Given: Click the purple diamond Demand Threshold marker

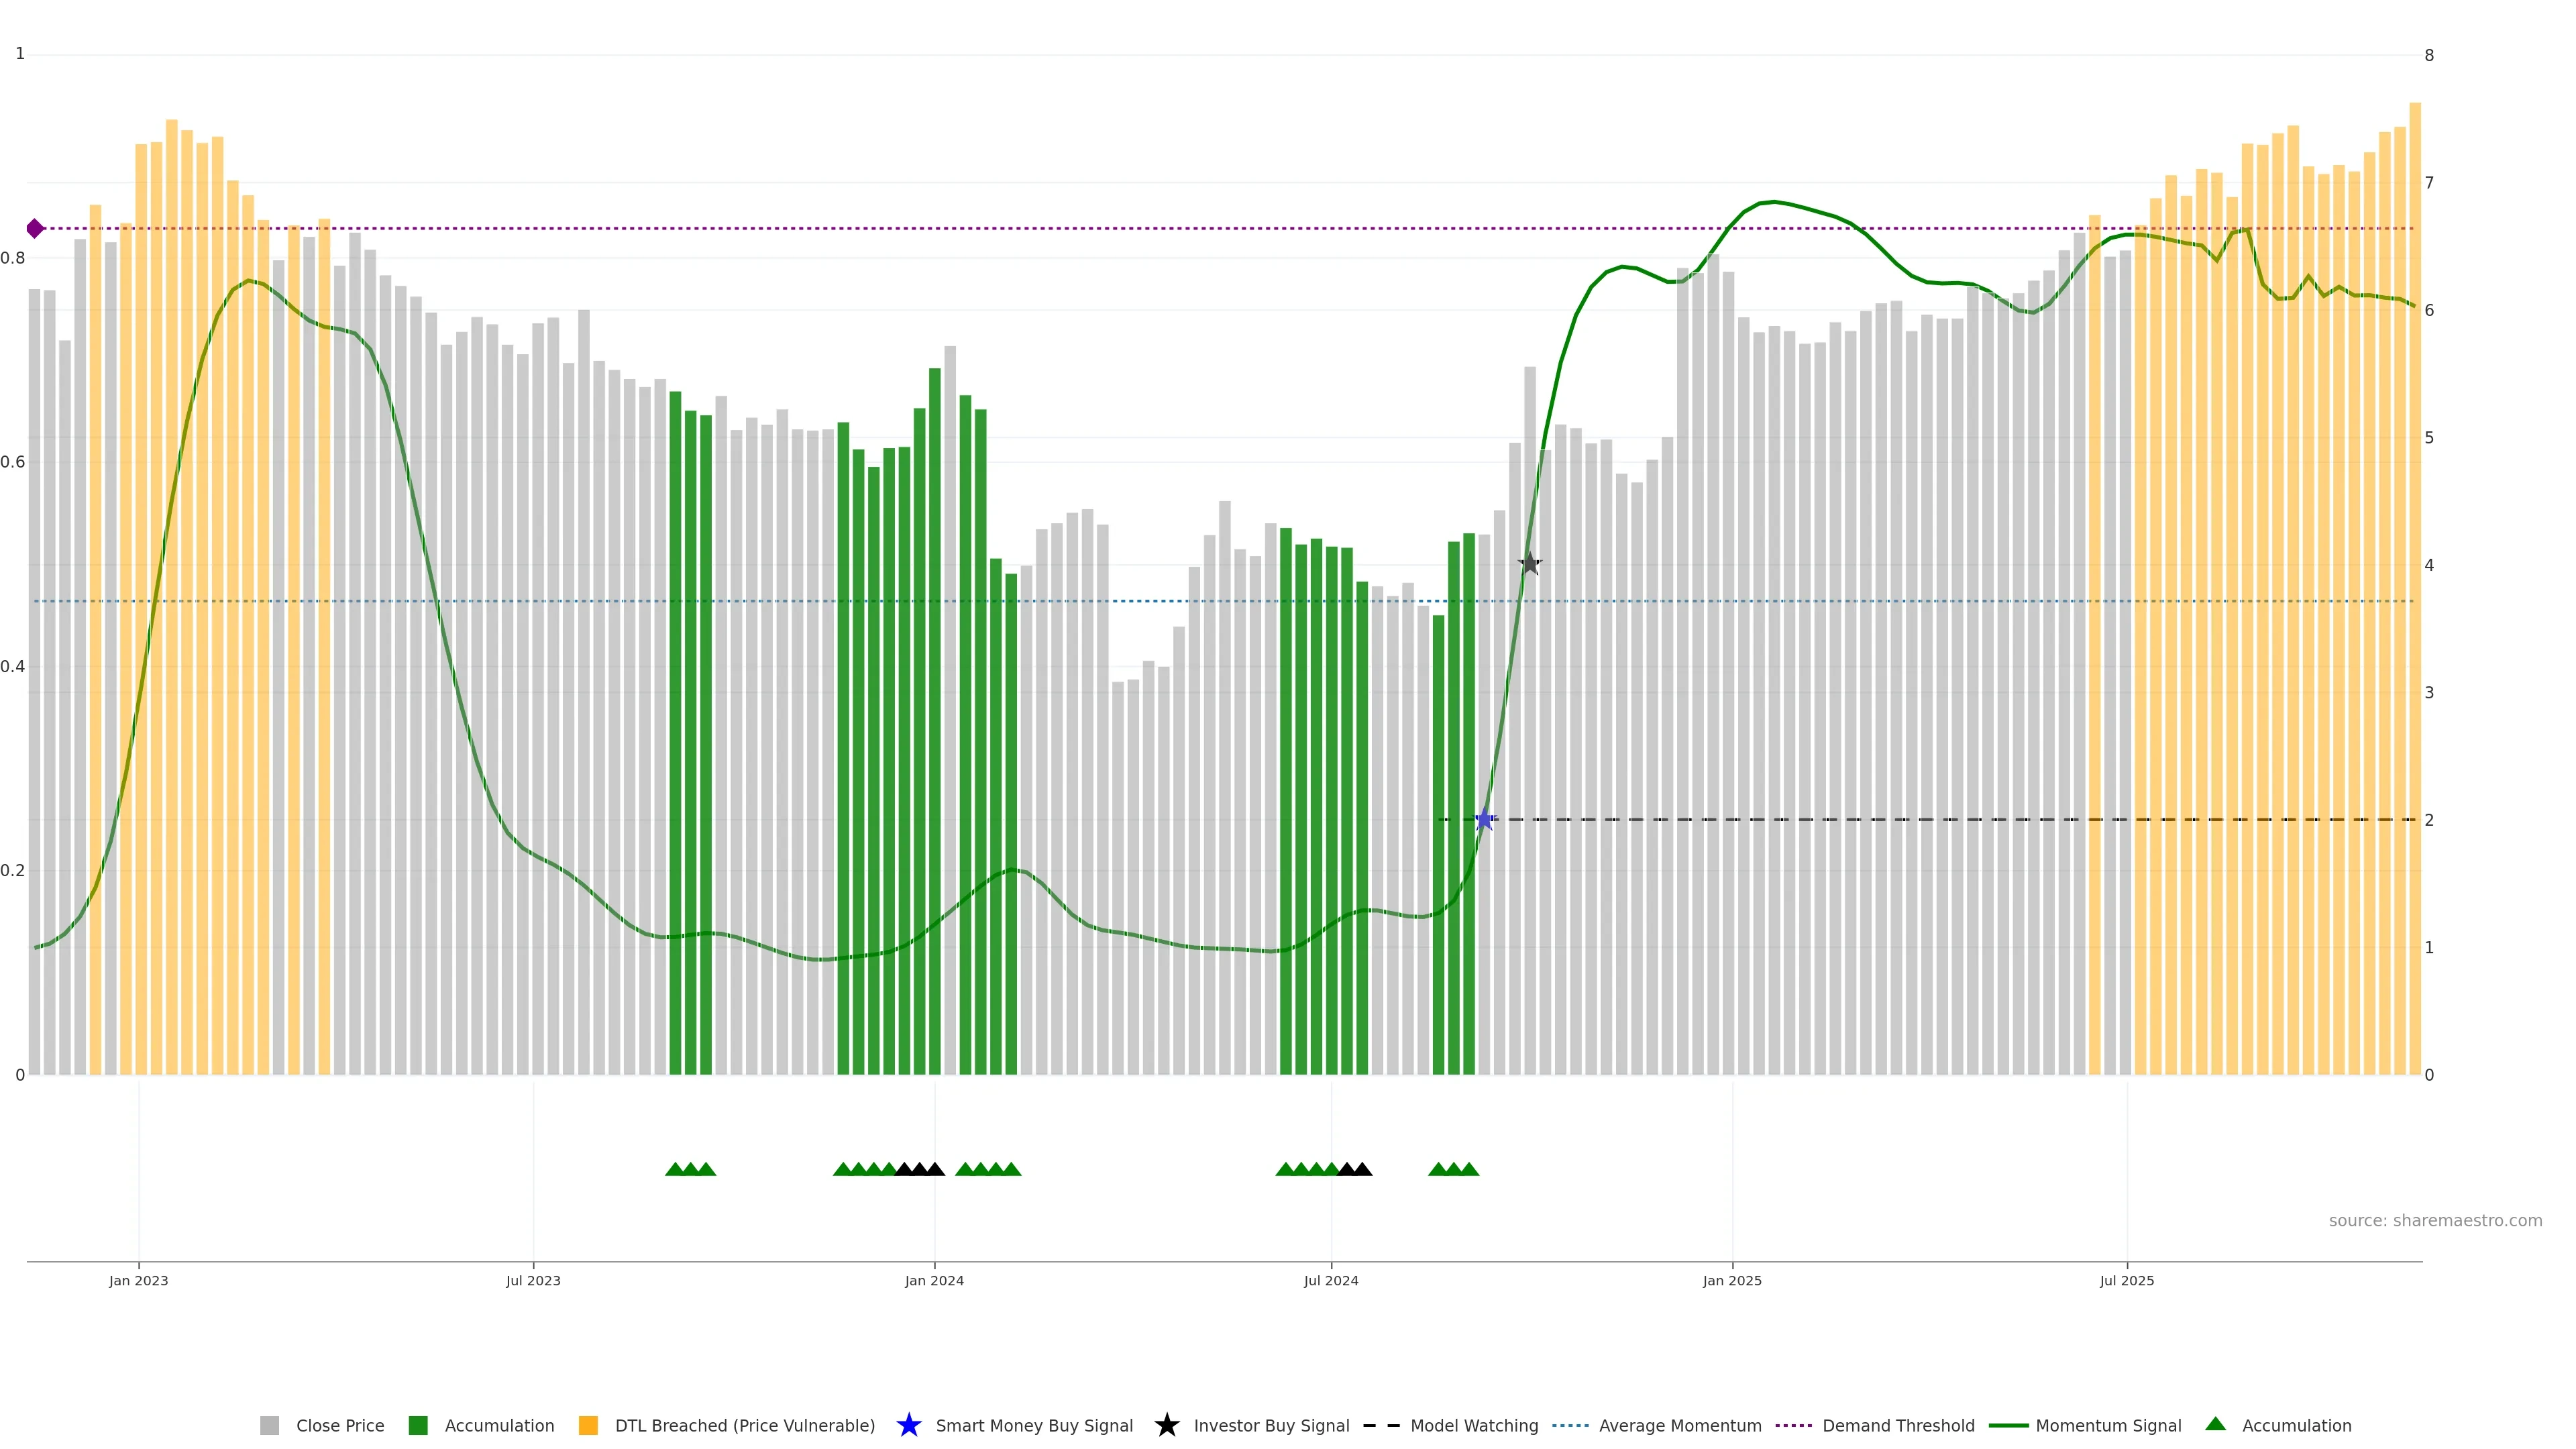Looking at the screenshot, I should (x=35, y=229).
